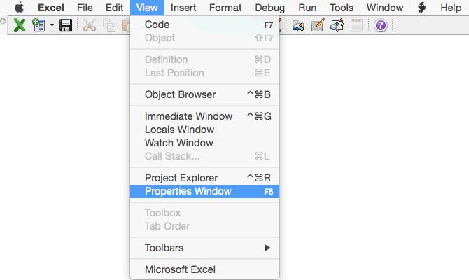Click the Insert UserForm toolbar icon
This screenshot has width=469, height=280.
point(39,25)
